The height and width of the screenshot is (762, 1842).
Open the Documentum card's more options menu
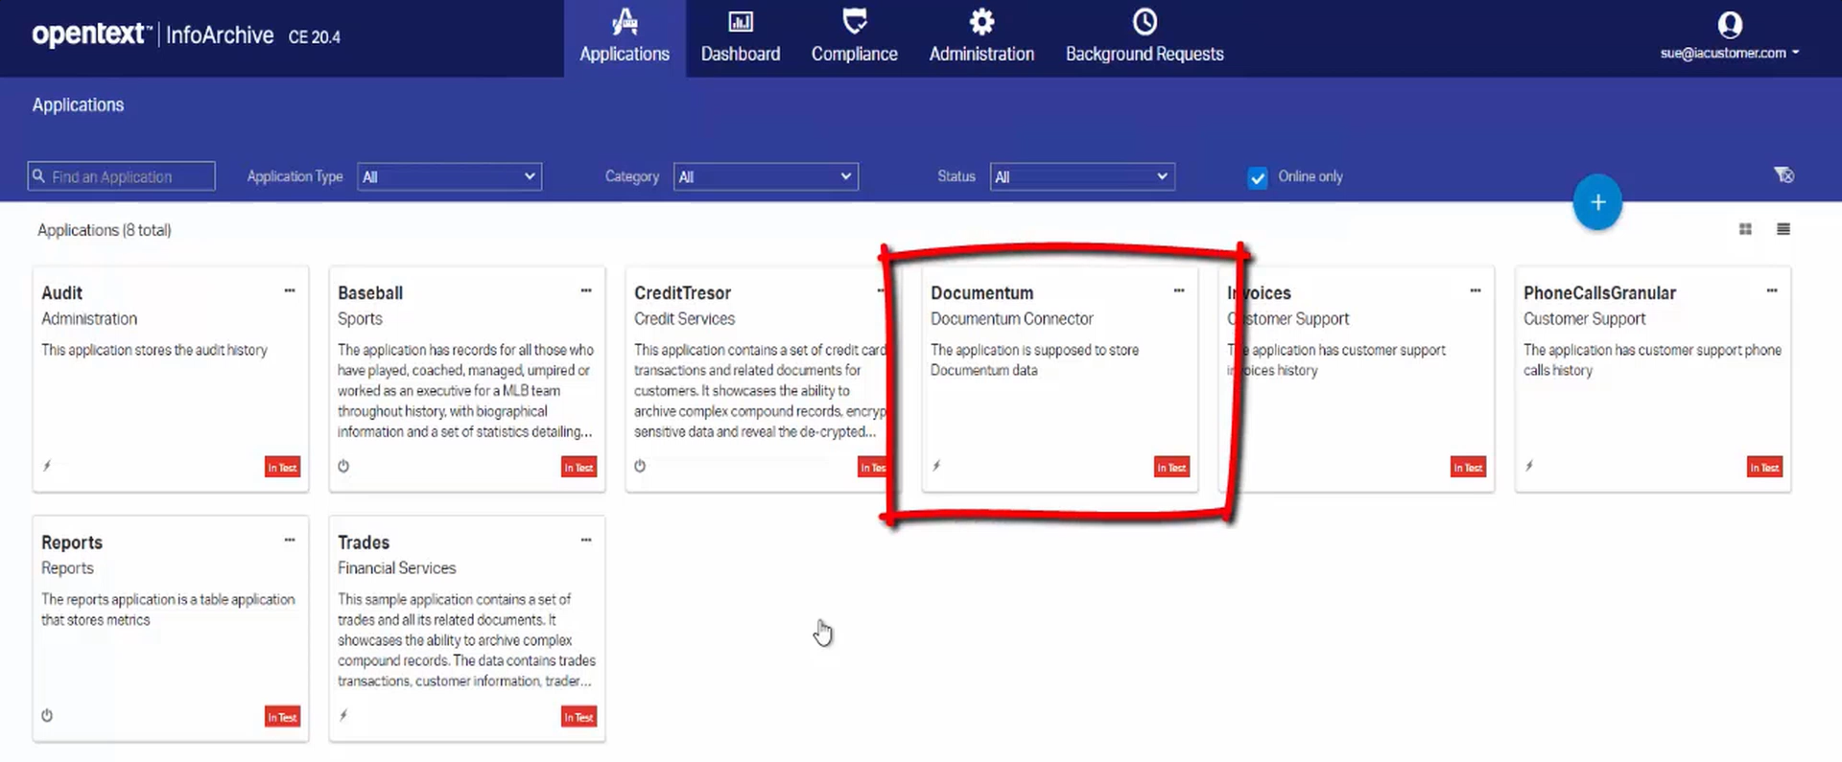point(1179,290)
